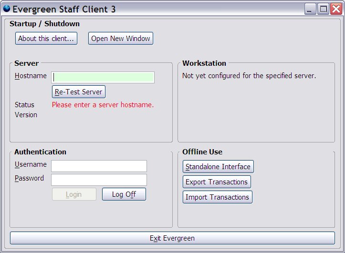Click Export Transactions under Offline Use

tap(217, 182)
